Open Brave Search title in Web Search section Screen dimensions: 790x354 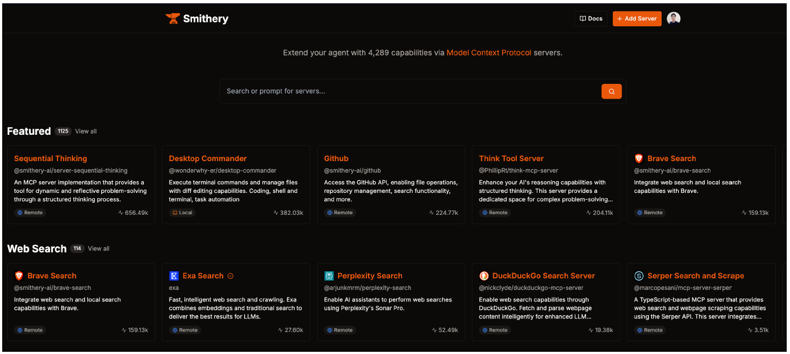pos(52,276)
